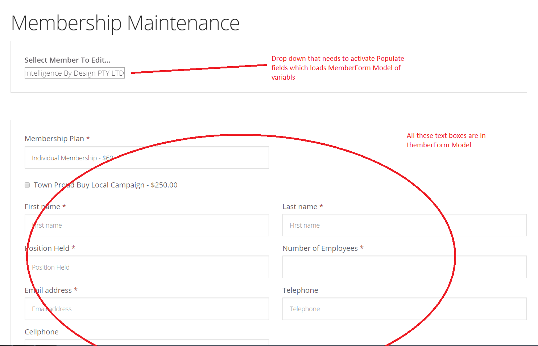Select the Email address input box
Image resolution: width=538 pixels, height=346 pixels.
146,309
